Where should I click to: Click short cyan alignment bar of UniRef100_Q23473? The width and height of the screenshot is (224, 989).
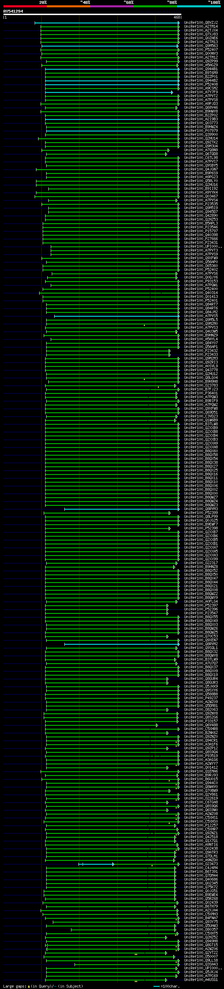[x=96, y=864]
